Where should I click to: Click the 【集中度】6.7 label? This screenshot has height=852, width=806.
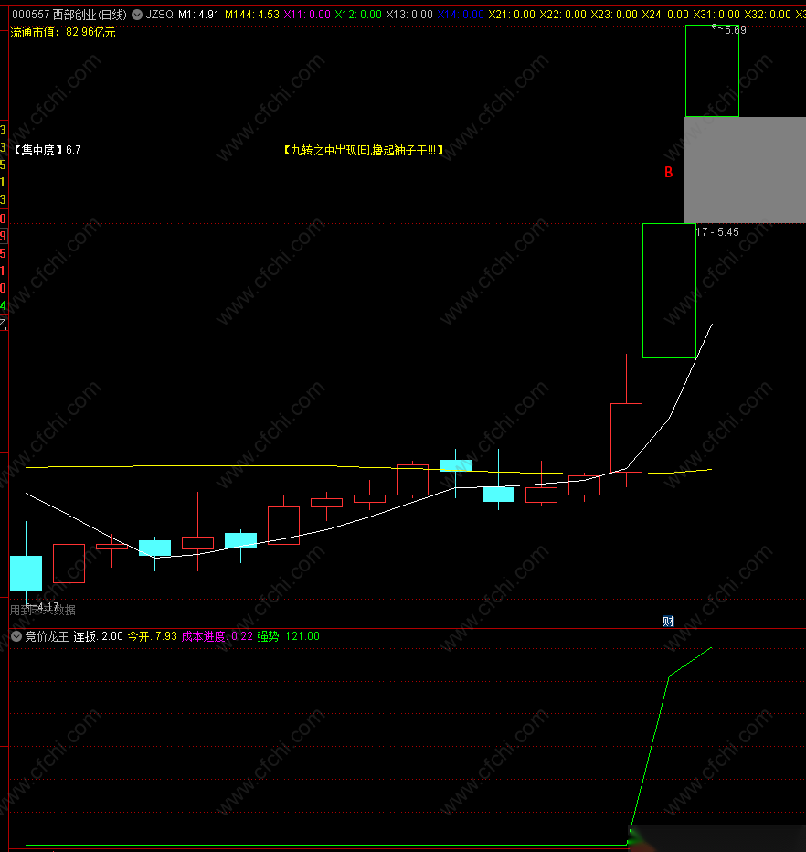point(46,150)
